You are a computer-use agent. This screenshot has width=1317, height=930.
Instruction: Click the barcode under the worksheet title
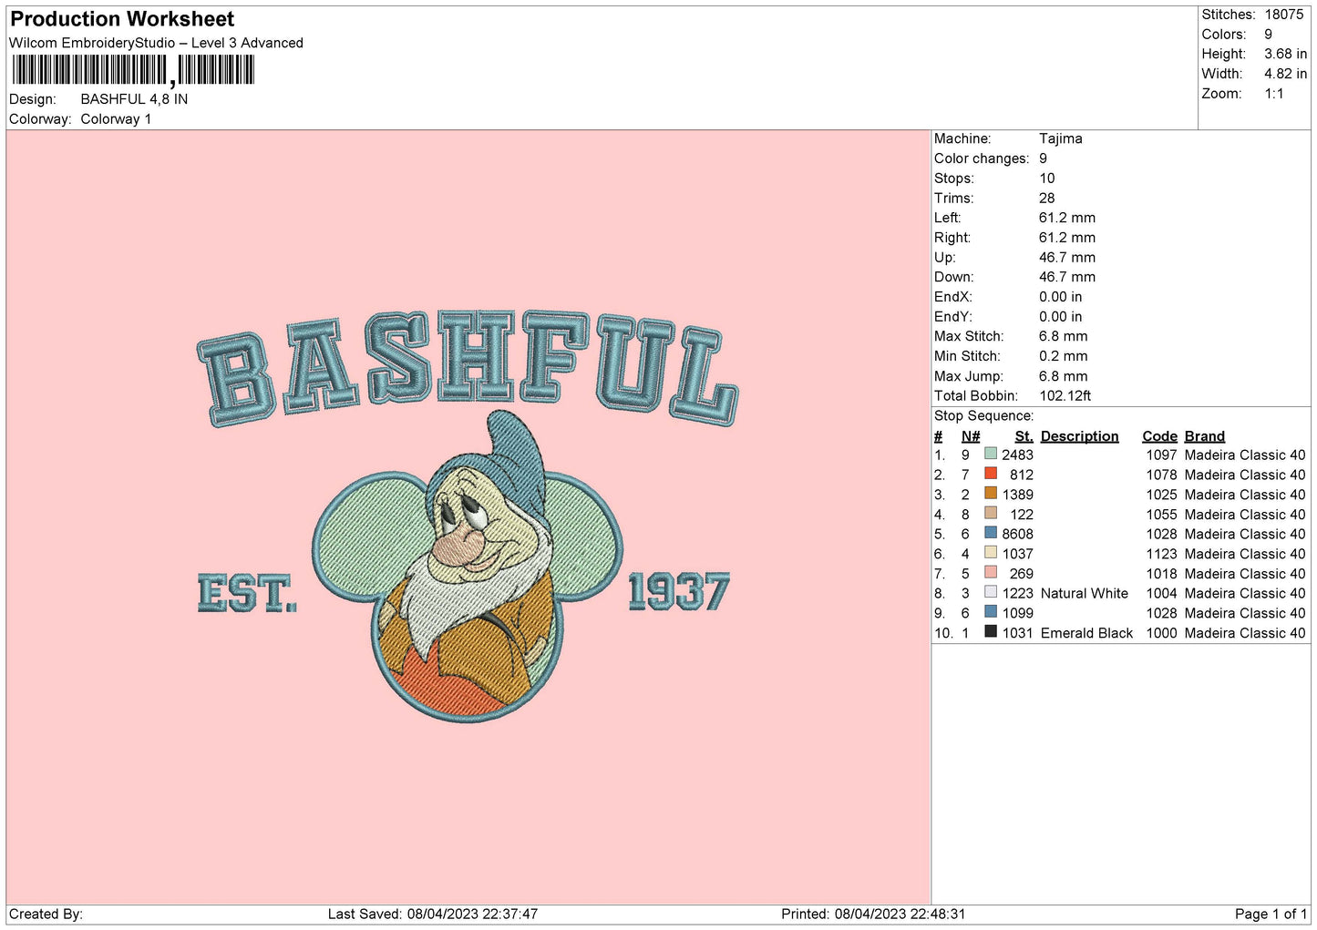(x=133, y=70)
